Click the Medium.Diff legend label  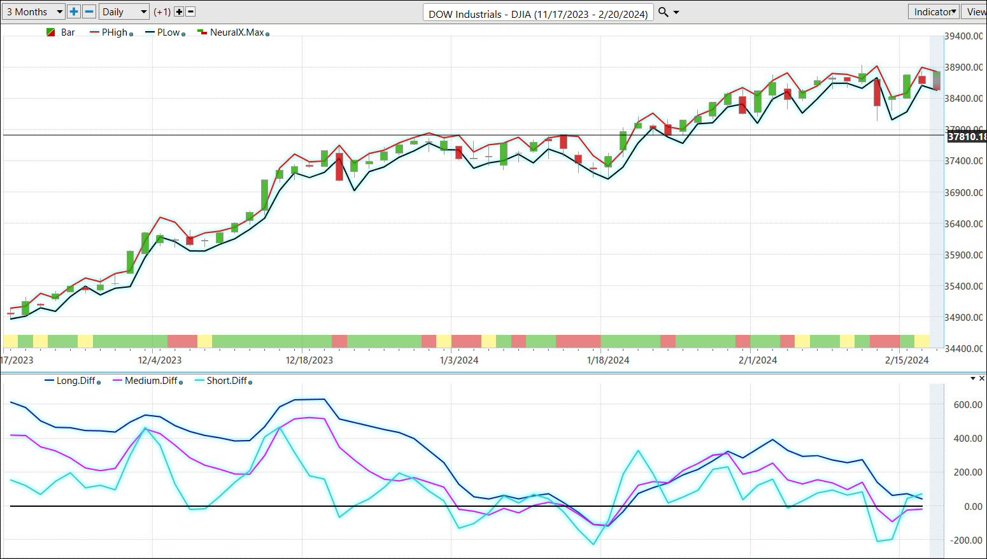pos(151,381)
